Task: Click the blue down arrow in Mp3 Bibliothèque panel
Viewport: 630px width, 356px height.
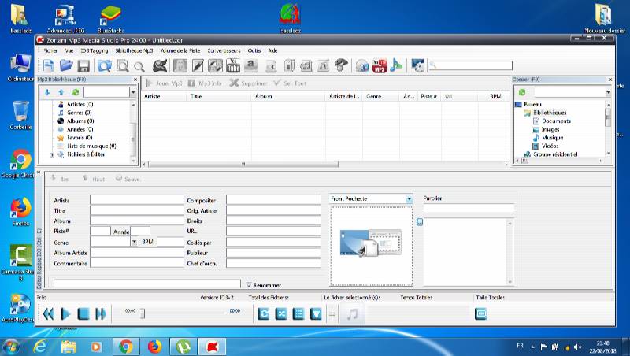Action: [x=47, y=92]
